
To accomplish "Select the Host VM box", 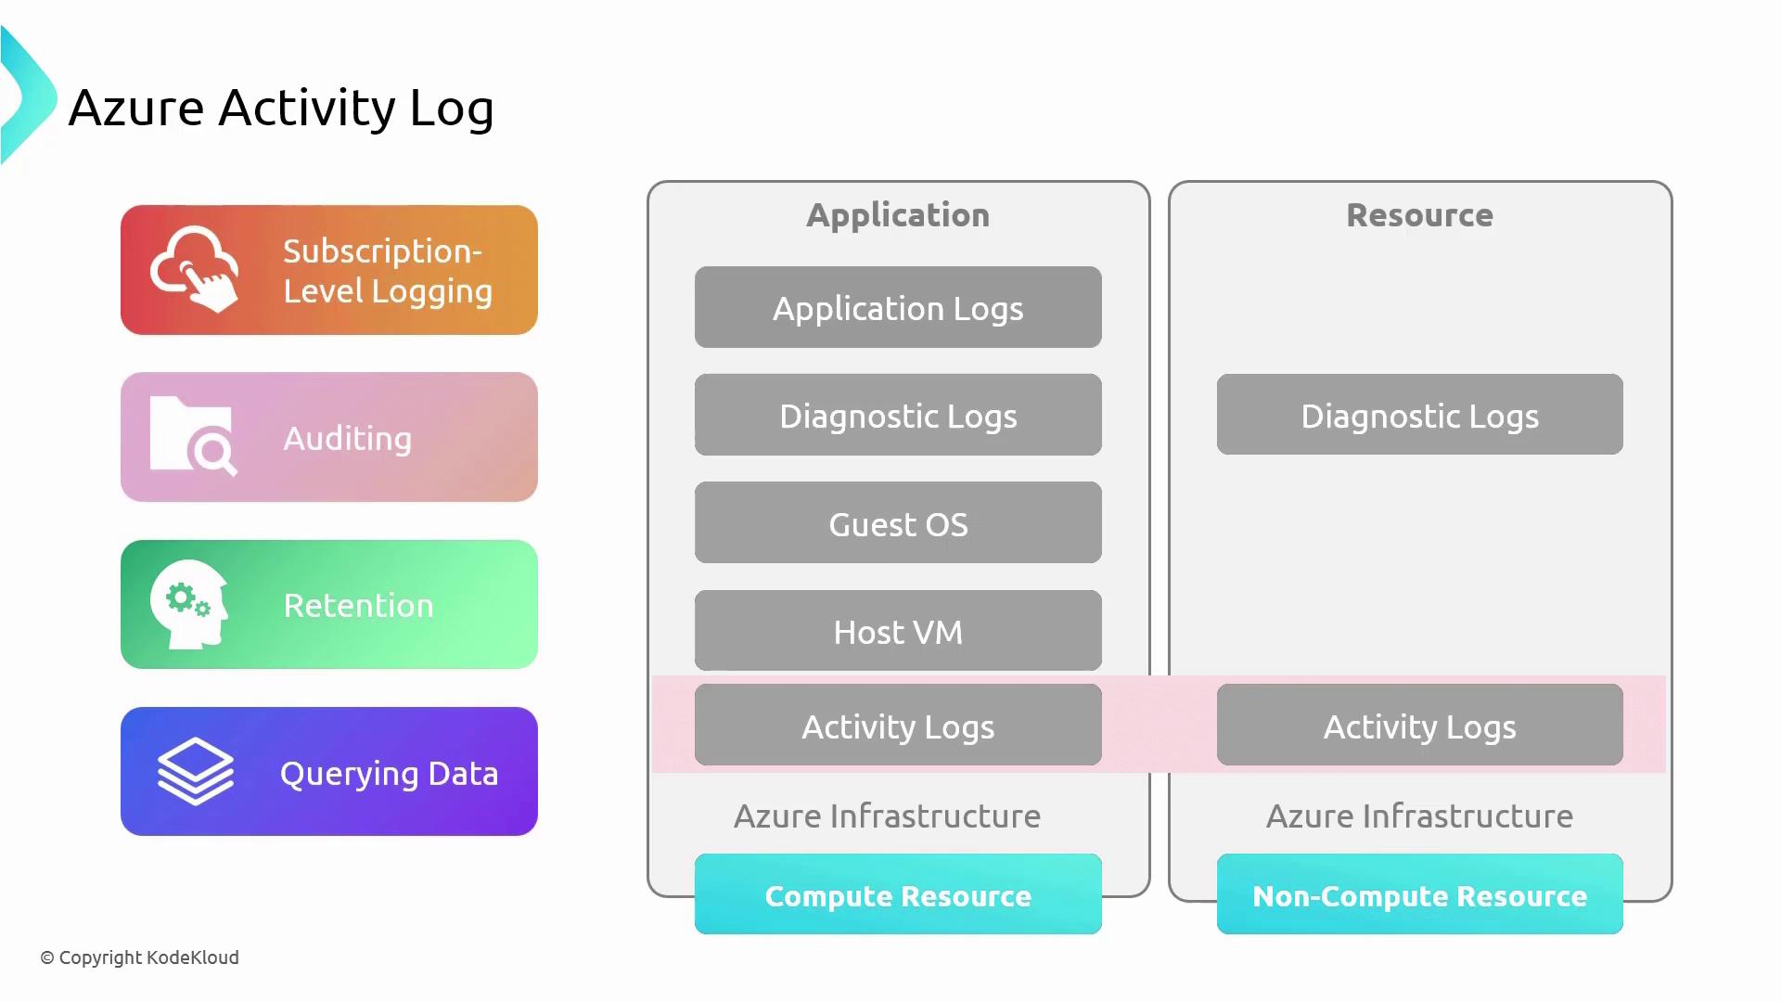I will tap(898, 631).
